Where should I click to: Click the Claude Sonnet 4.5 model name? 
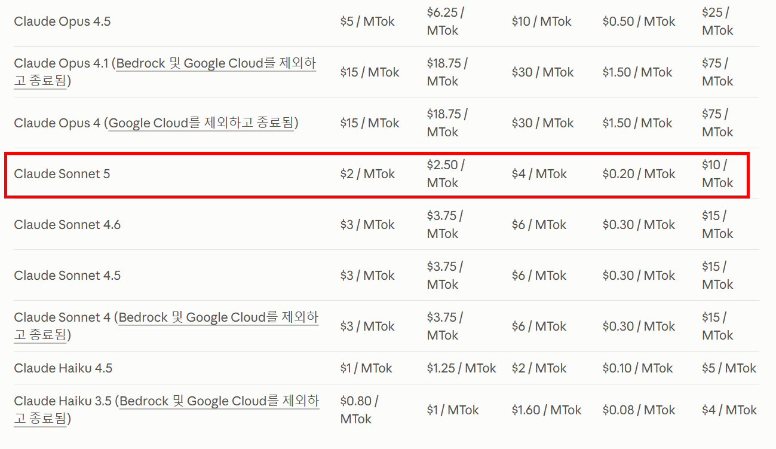pyautogui.click(x=68, y=276)
